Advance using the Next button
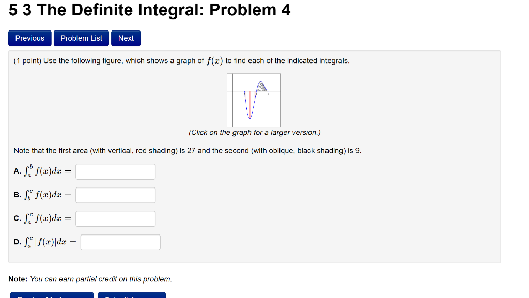Viewport: 529px width, 298px height. pyautogui.click(x=126, y=38)
